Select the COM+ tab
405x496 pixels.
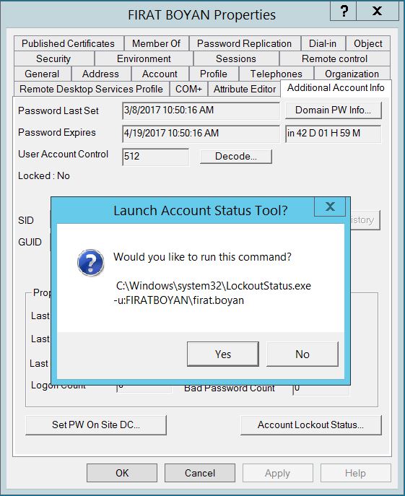tap(188, 89)
